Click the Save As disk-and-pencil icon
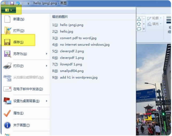Screen dimensions: 172x136 (x=8, y=54)
